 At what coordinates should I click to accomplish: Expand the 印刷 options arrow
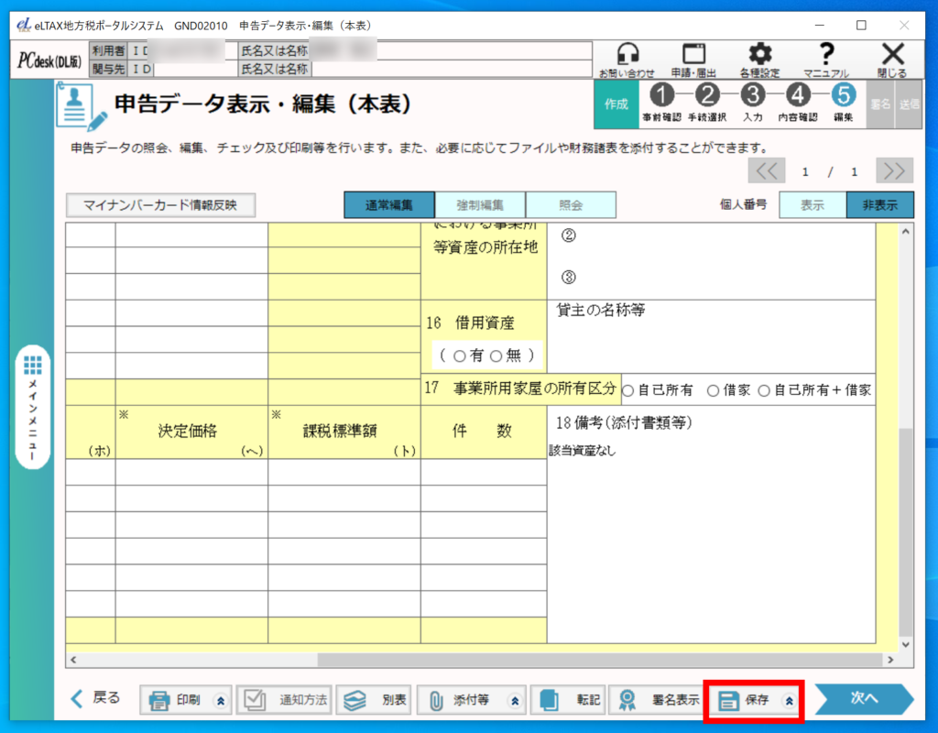220,701
